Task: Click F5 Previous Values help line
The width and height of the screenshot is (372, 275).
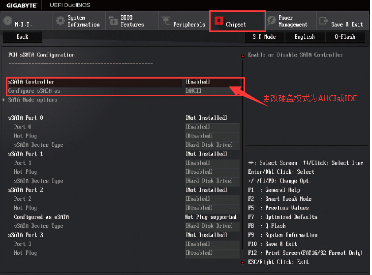Action: pos(279,208)
